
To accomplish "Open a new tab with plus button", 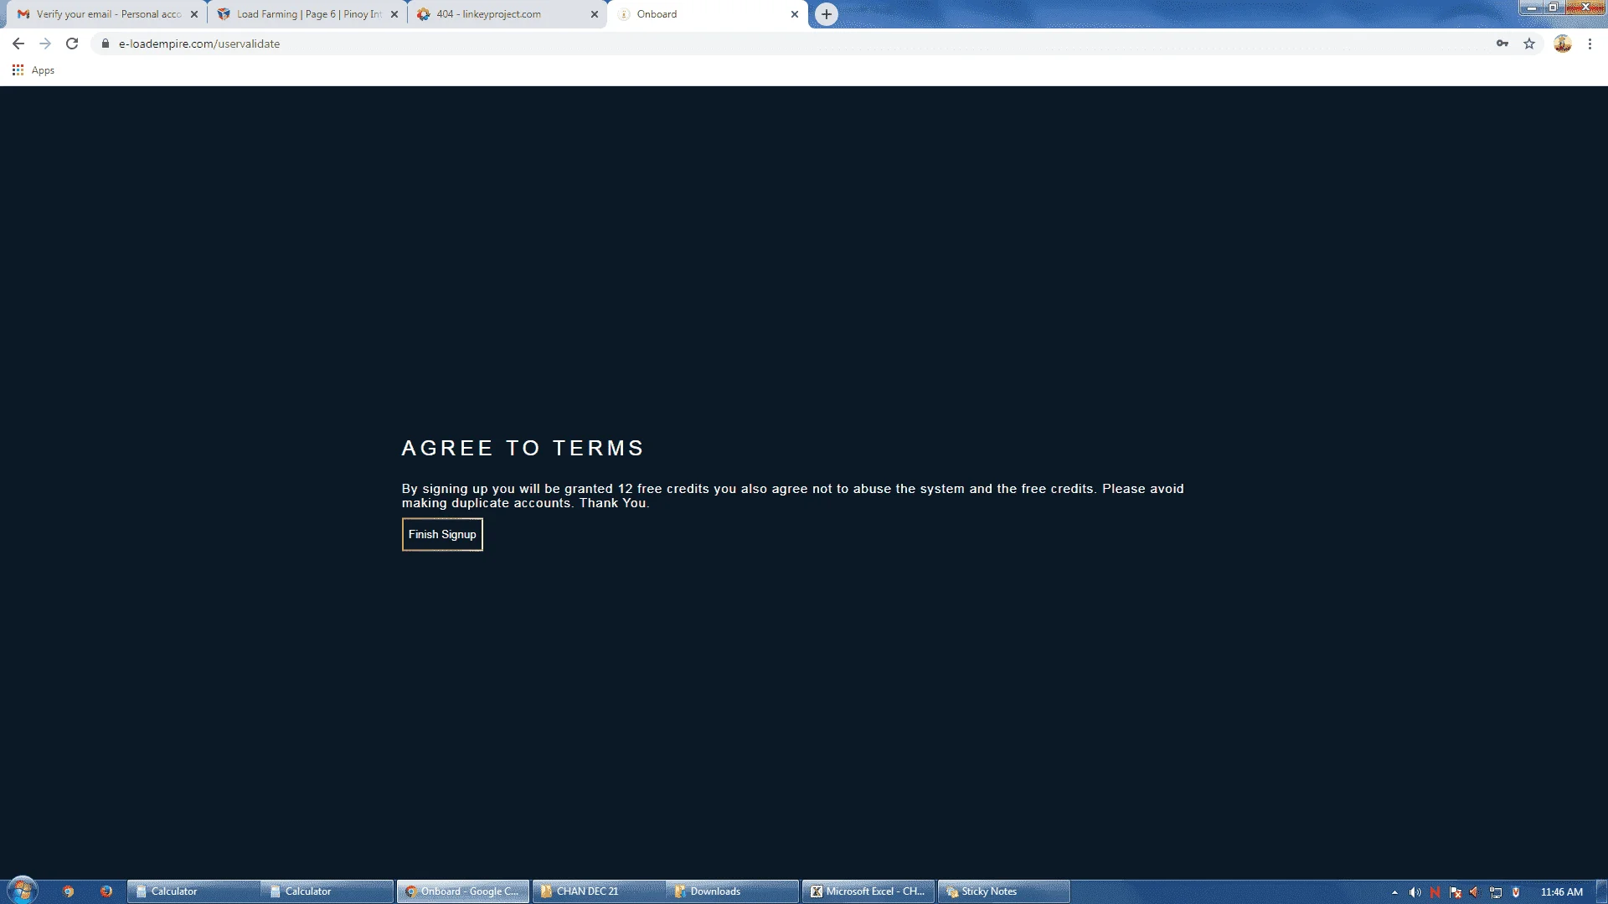I will (827, 14).
